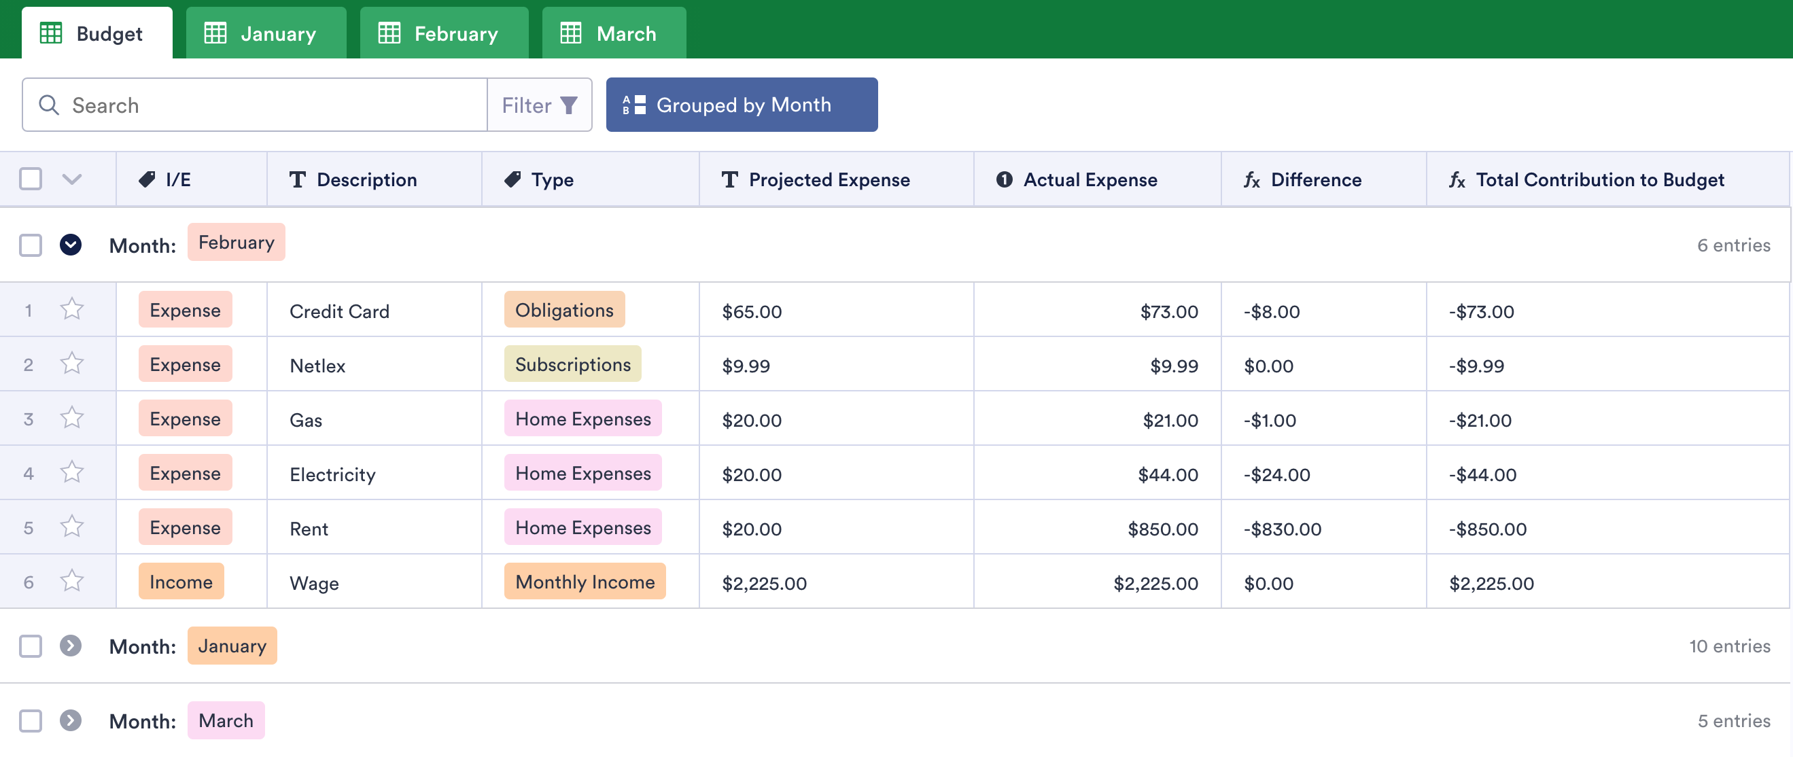Collapse the February month group
This screenshot has height=757, width=1793.
click(x=70, y=245)
